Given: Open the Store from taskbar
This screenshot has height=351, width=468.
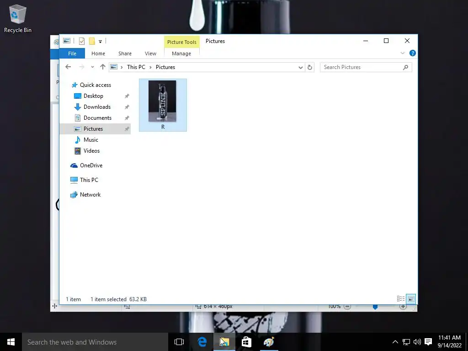Looking at the screenshot, I should coord(246,342).
